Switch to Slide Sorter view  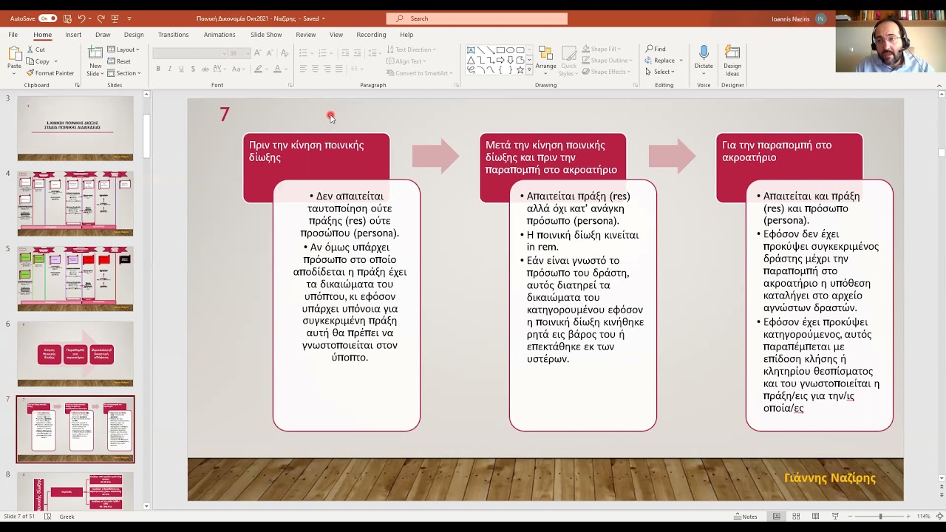[x=796, y=516]
